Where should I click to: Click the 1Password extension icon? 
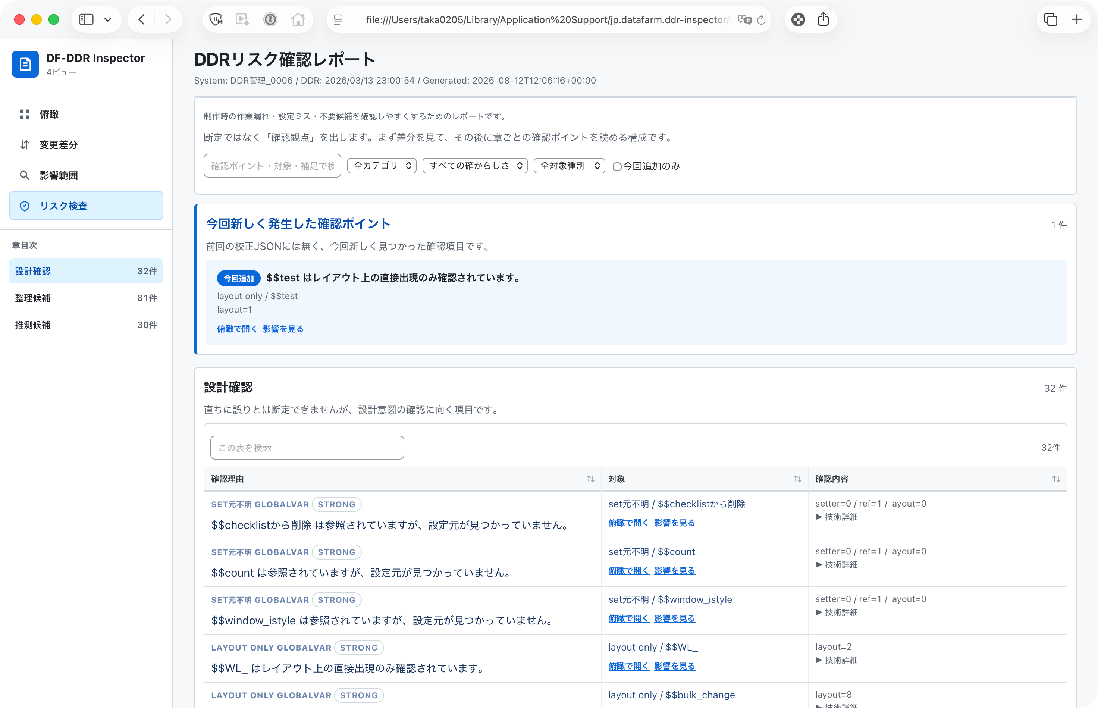tap(270, 19)
